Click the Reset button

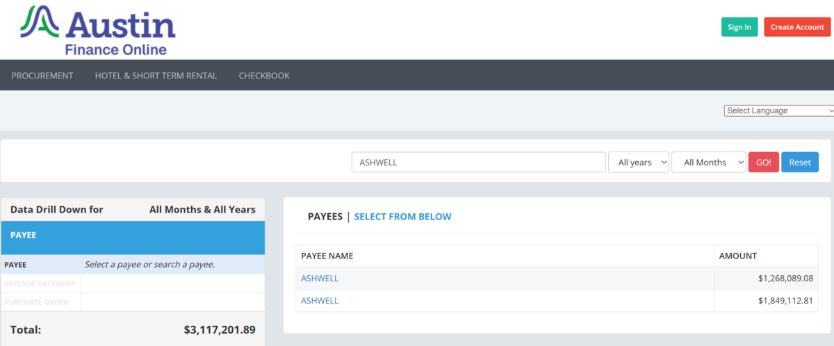point(800,162)
